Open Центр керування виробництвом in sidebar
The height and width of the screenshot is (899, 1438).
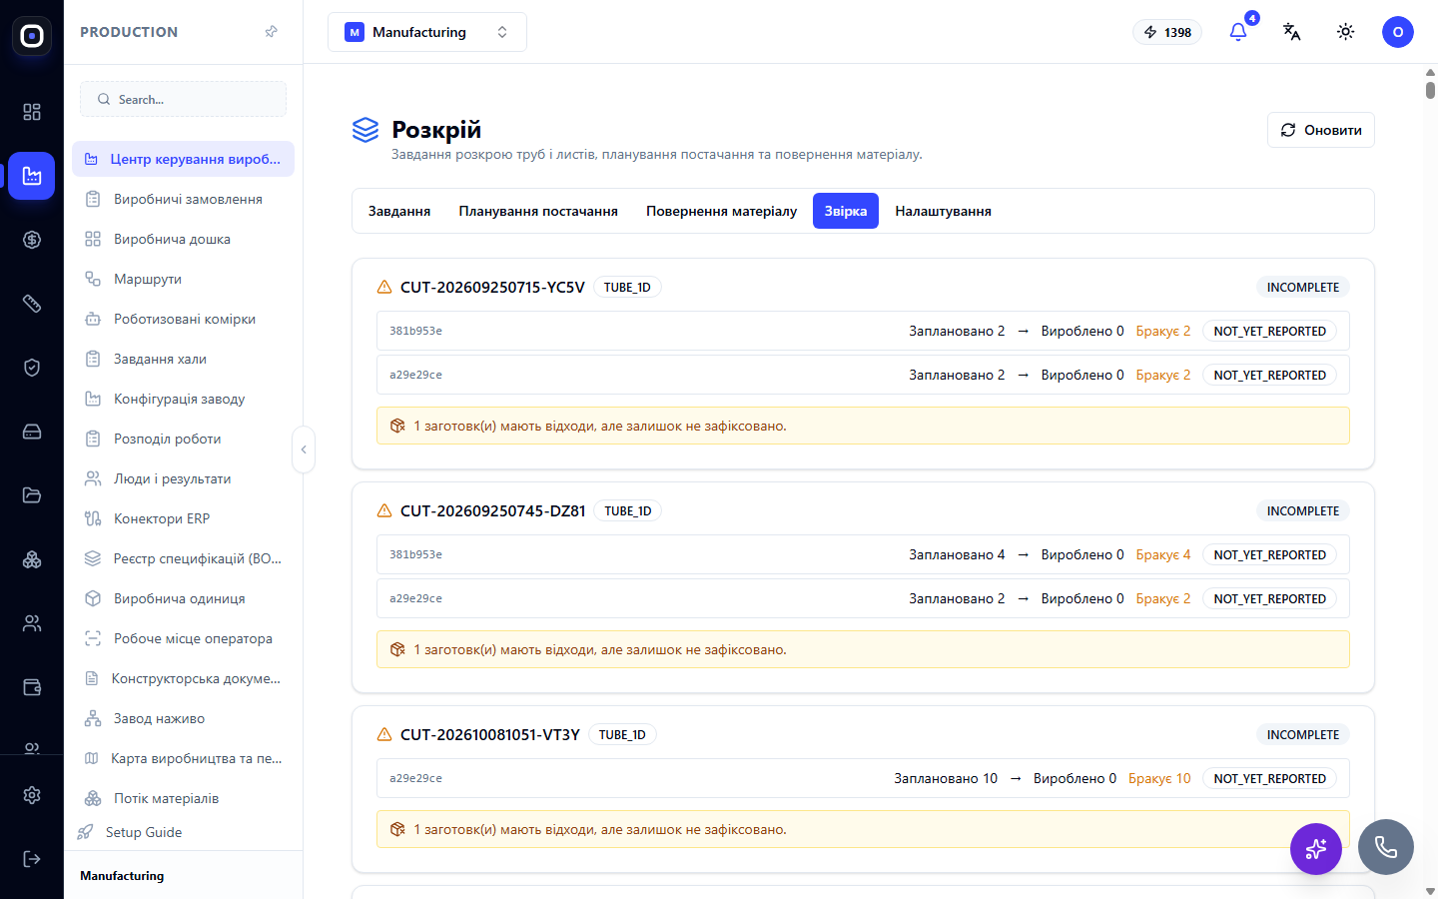183,159
